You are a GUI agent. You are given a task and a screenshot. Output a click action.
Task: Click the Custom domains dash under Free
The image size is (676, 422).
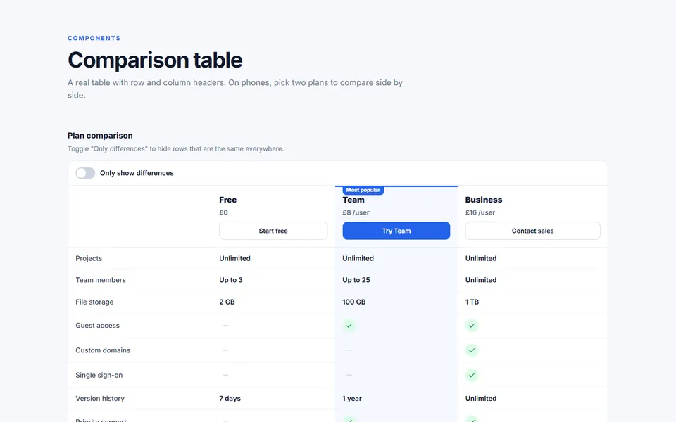click(x=225, y=350)
